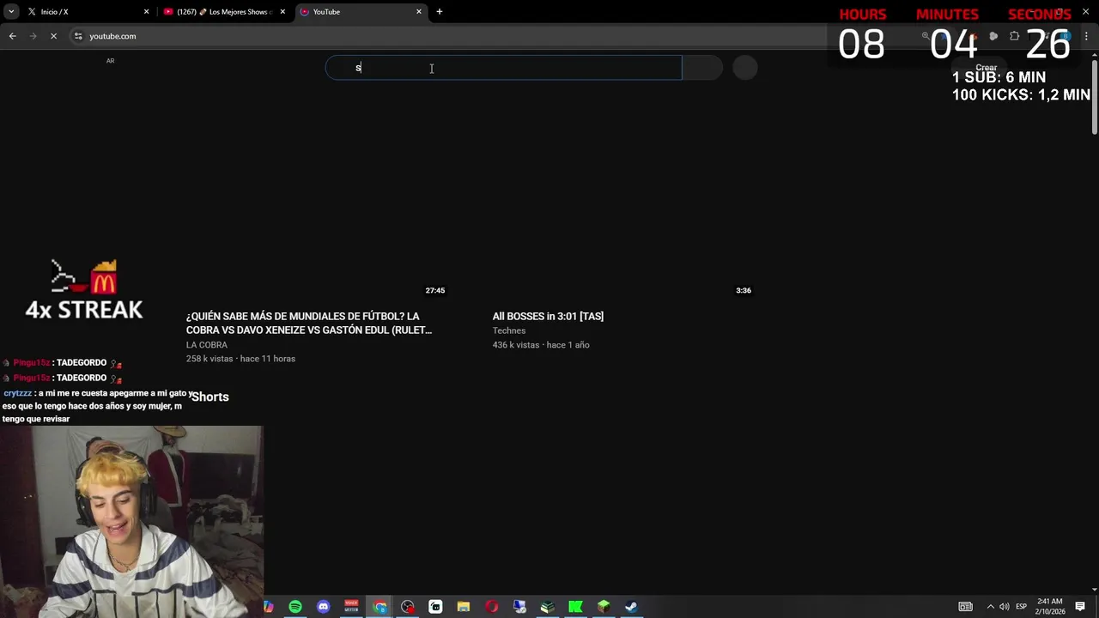1099x618 pixels.
Task: Open Steam from the taskbar
Action: click(631, 607)
